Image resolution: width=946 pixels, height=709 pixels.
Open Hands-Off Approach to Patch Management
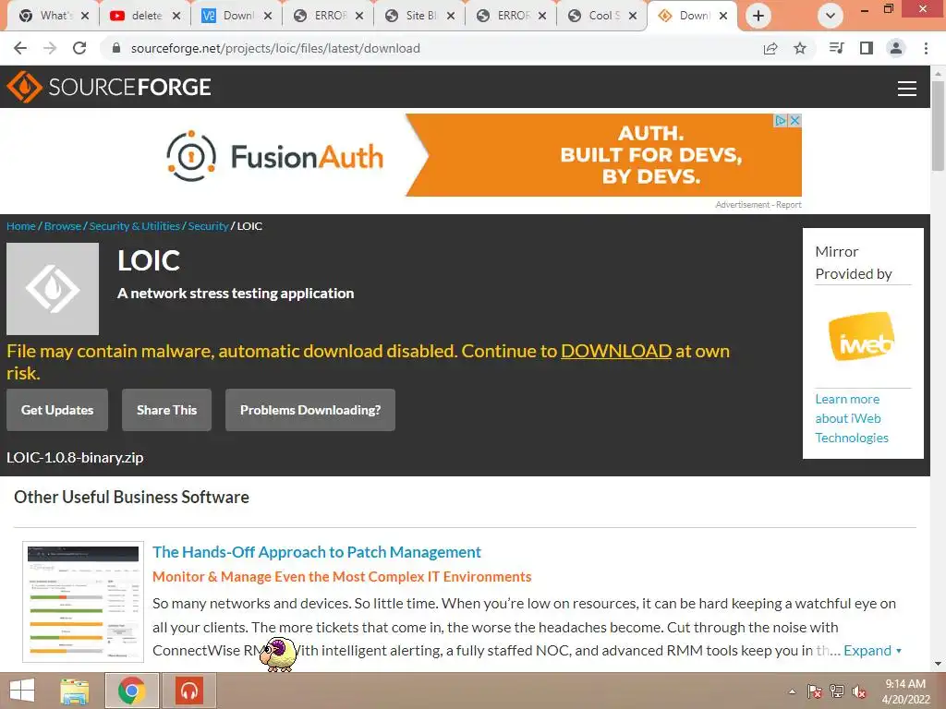(317, 552)
